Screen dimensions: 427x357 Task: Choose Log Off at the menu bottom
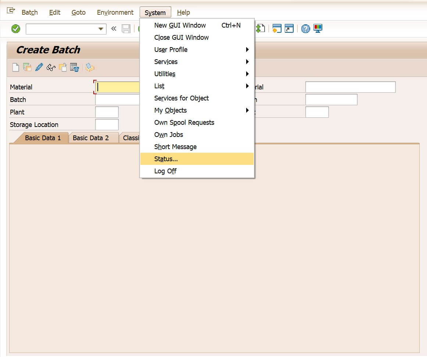[x=165, y=171]
